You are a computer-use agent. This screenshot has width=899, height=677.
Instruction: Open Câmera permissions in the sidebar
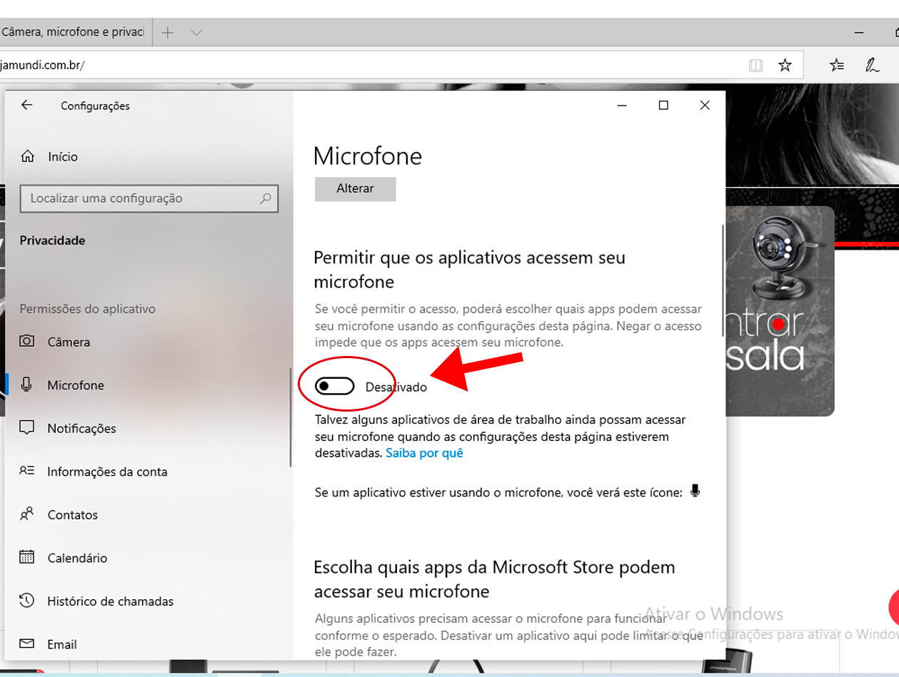[69, 342]
